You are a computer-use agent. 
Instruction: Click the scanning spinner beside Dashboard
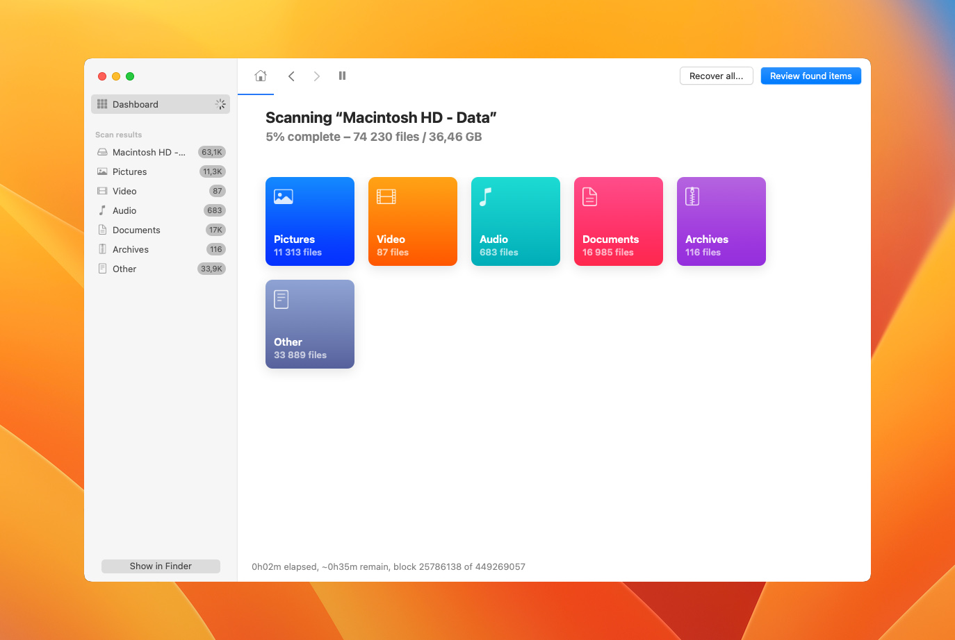[220, 104]
